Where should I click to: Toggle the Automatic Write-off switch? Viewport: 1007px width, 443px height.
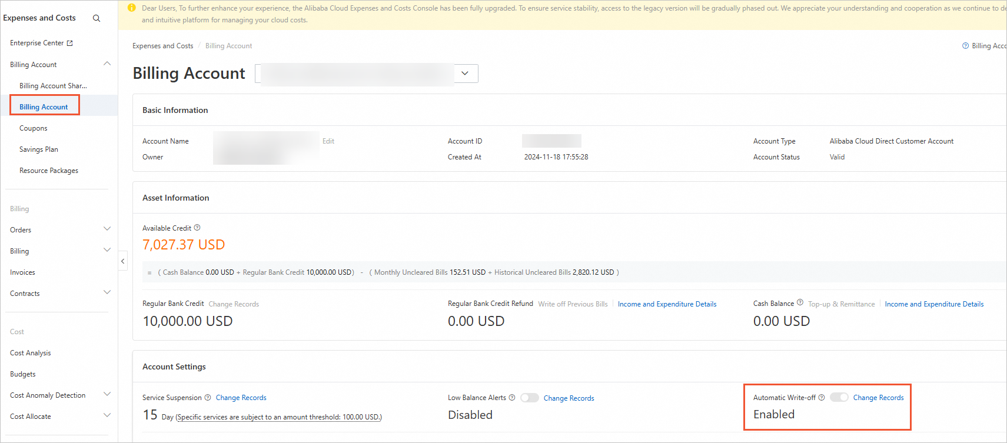point(839,397)
